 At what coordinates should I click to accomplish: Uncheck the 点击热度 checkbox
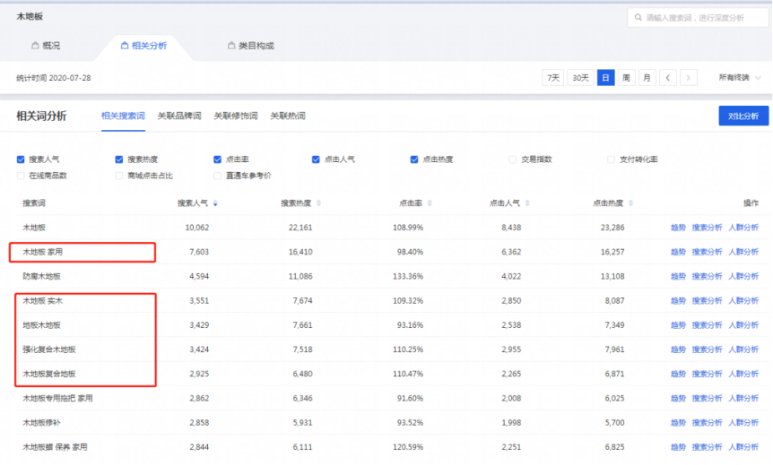click(x=414, y=159)
